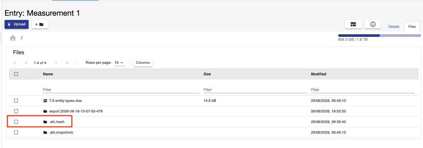Image resolution: width=423 pixels, height=148 pixels.
Task: Switch the file view layout icon
Action: (x=353, y=24)
